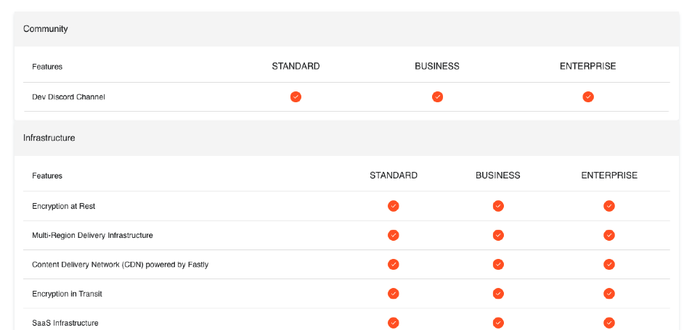Click the Community section header
Screen dimensions: 692x330
(x=346, y=29)
